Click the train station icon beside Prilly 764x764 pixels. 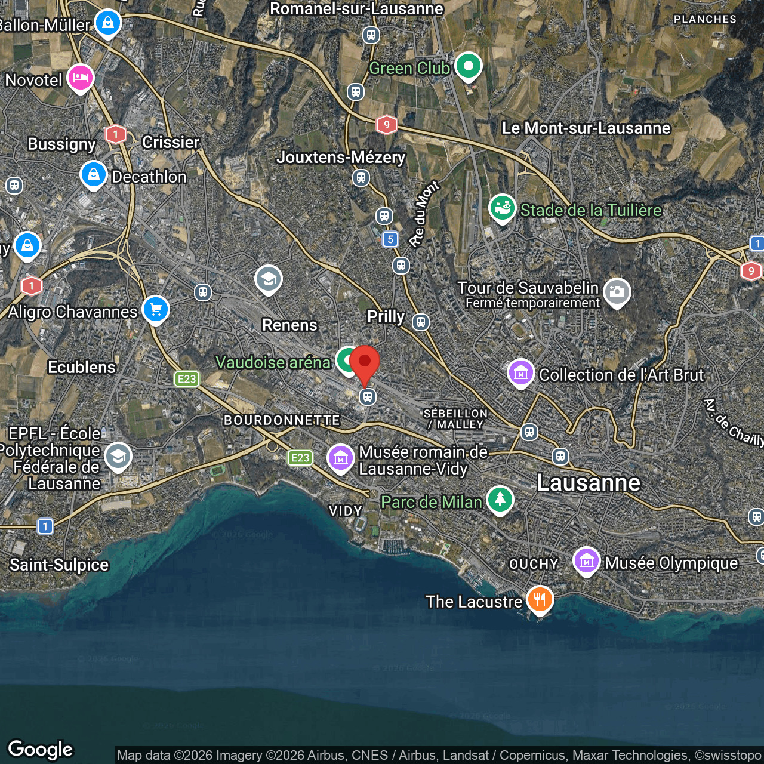421,322
